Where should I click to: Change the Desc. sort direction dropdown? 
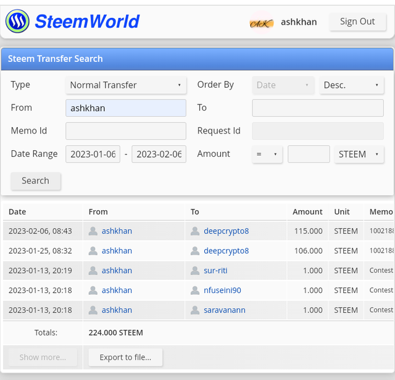coord(352,85)
